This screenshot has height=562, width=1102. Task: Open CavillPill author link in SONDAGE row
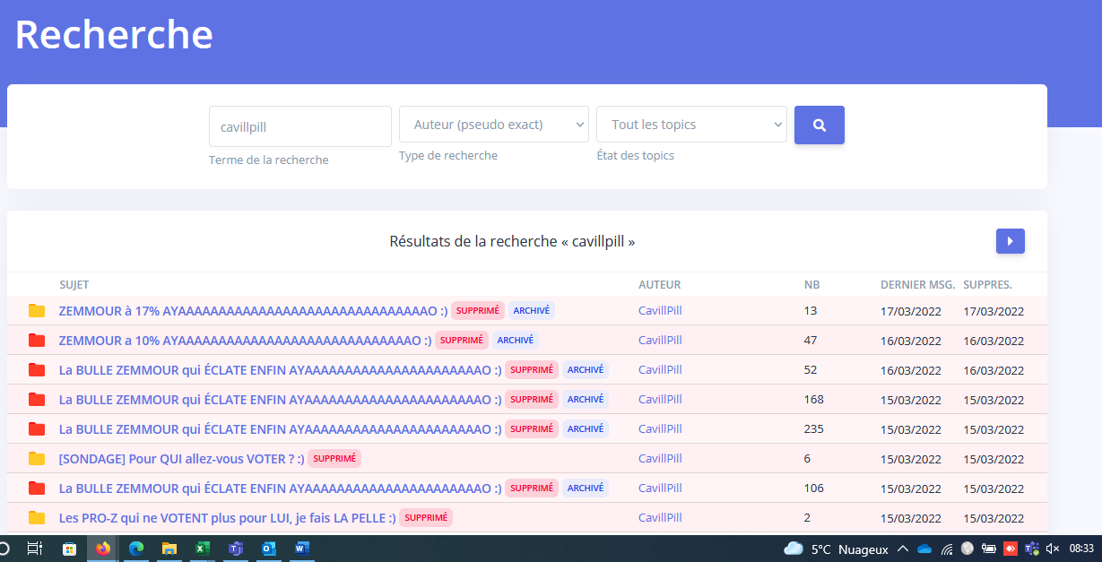(x=660, y=459)
